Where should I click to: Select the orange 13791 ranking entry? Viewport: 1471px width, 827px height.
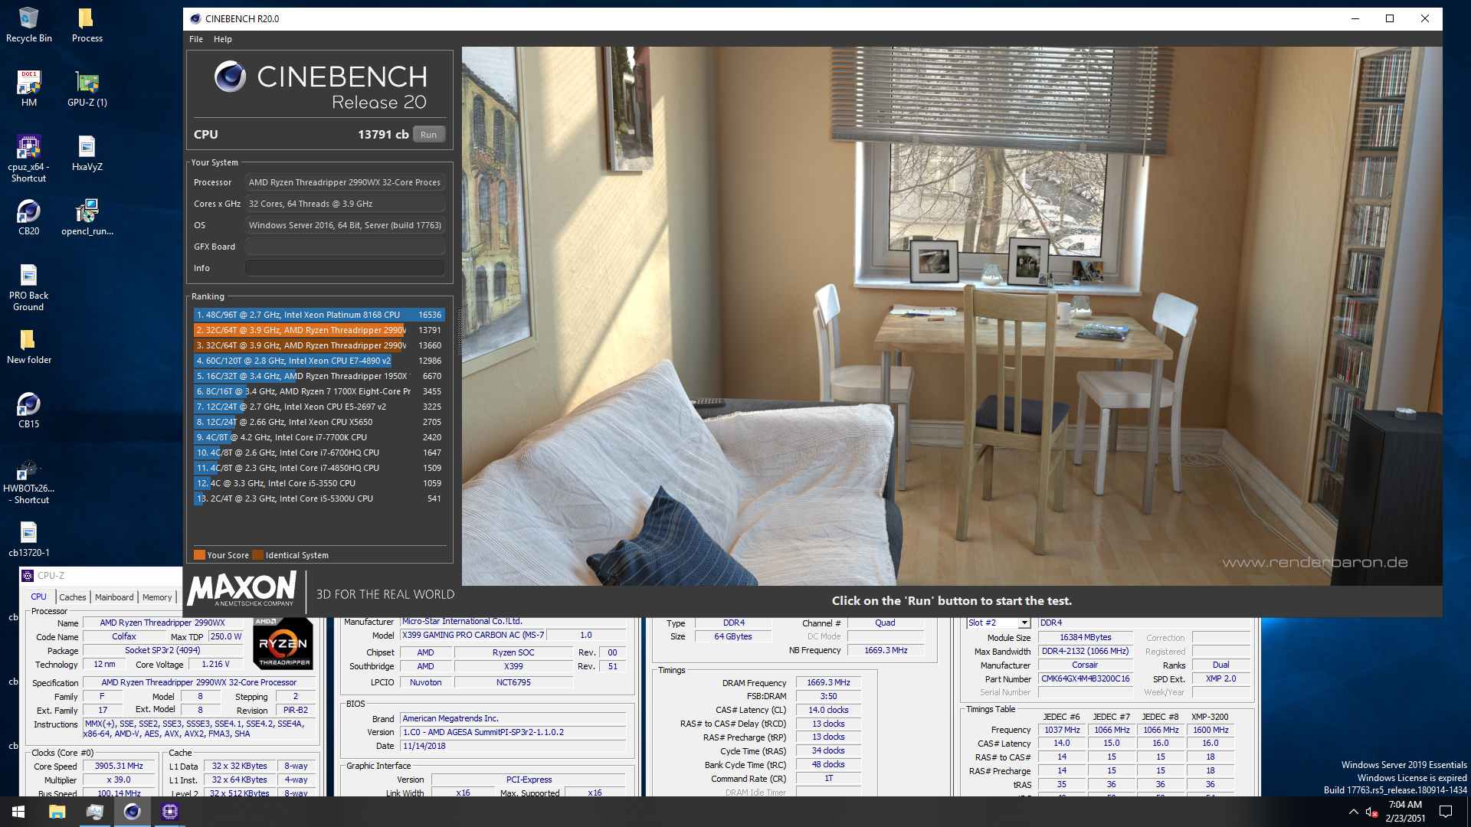[x=319, y=330]
